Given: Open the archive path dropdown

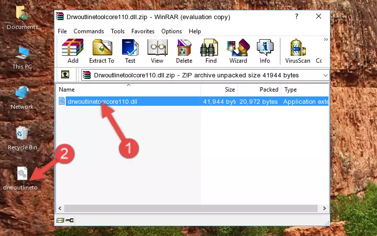Looking at the screenshot, I should click(326, 75).
